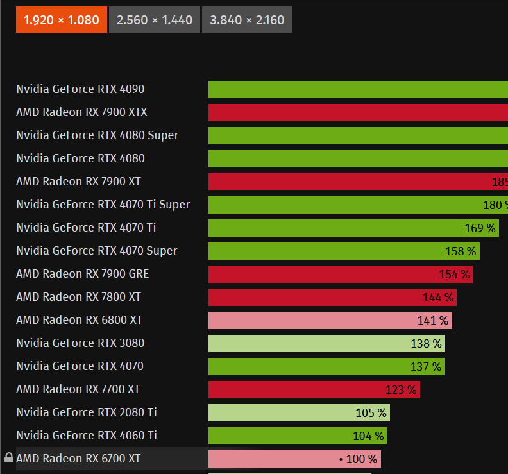Click the Nvidia GeForce RTX 4090 label
Viewport: 508px width, 474px height.
(80, 89)
